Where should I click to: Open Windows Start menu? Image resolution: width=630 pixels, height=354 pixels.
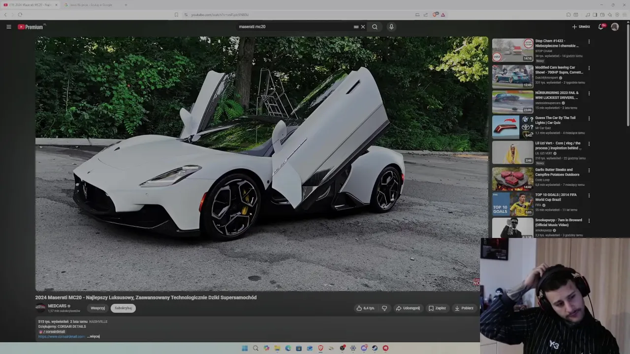[245, 348]
